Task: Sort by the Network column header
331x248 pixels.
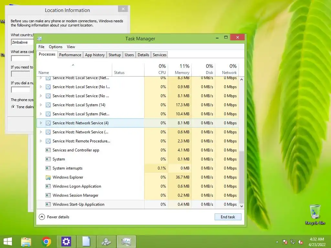Action: pyautogui.click(x=227, y=69)
